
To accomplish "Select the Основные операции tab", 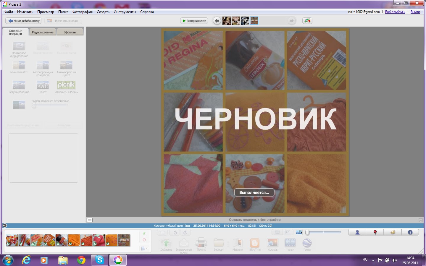I will point(16,32).
